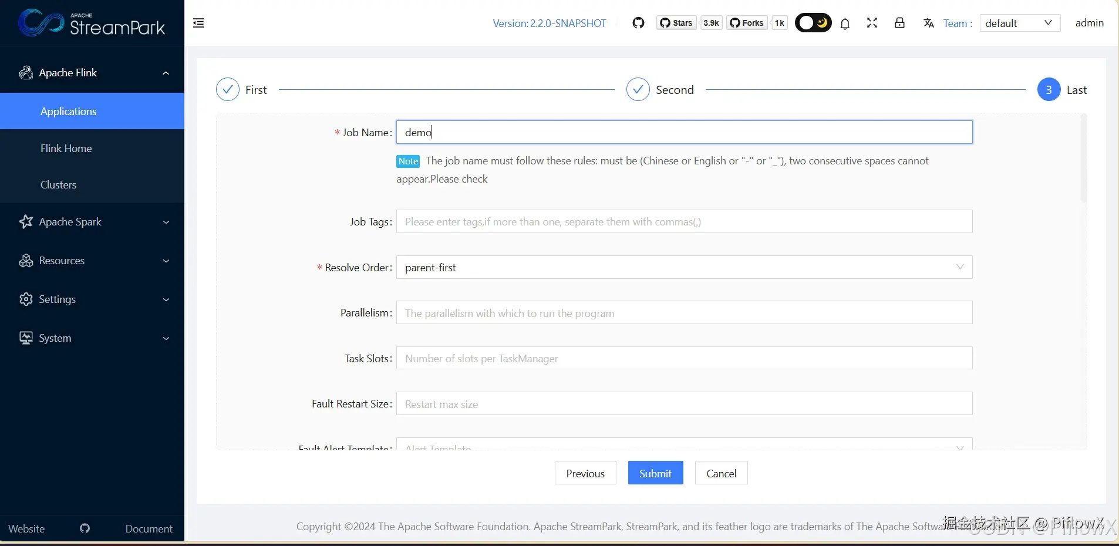Open the admin user menu
Screen dimensions: 1119x546
[1089, 23]
